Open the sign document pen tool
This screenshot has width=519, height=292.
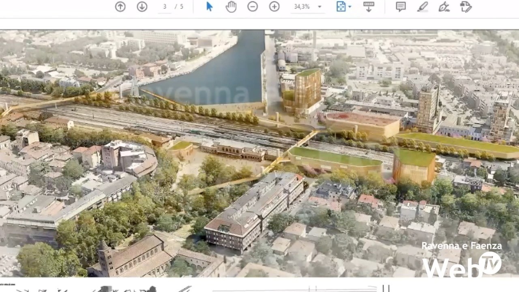444,6
